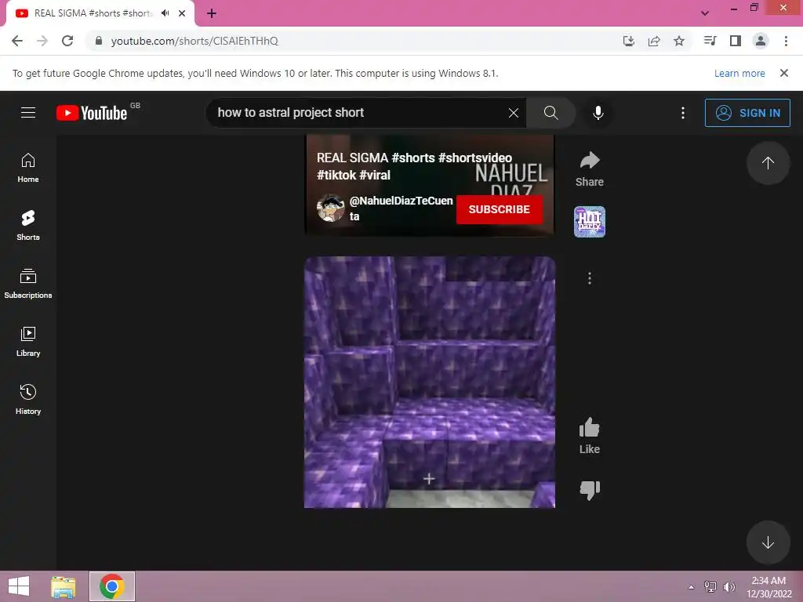Bookmark this page with star icon
The width and height of the screenshot is (803, 602).
point(679,41)
